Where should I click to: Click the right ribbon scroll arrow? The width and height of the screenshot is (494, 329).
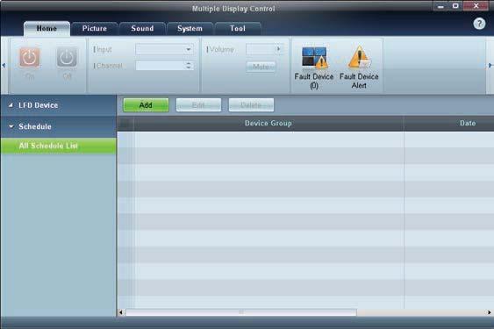pos(490,65)
